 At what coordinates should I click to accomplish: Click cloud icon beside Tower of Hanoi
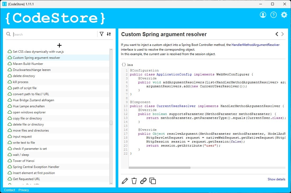coord(10,161)
